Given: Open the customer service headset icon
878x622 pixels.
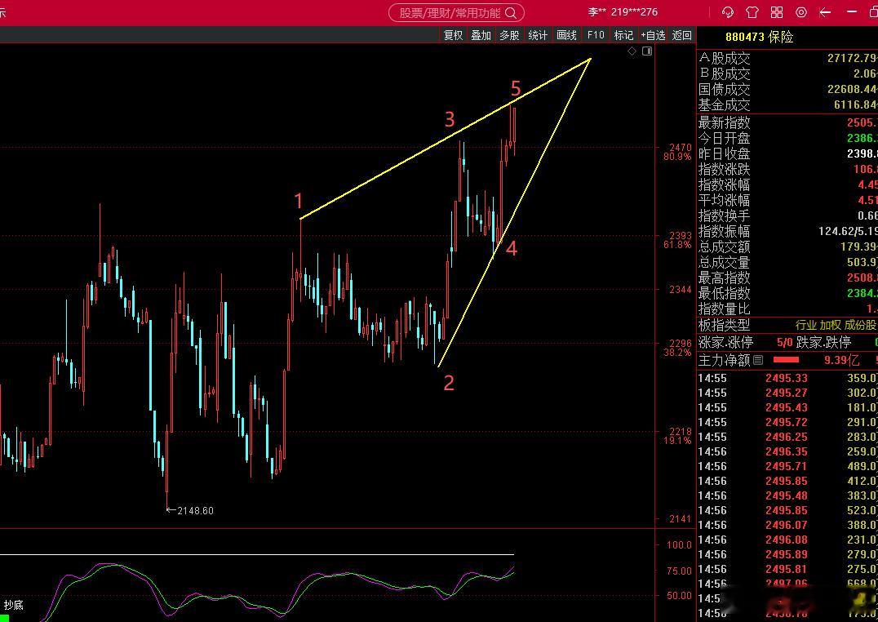Looking at the screenshot, I should point(727,11).
